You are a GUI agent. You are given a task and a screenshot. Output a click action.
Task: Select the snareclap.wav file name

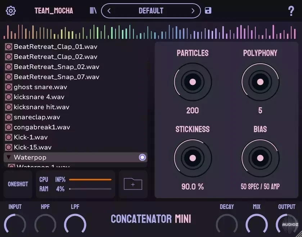37,117
